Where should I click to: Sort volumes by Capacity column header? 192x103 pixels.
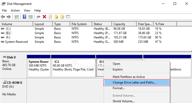tap(119, 24)
